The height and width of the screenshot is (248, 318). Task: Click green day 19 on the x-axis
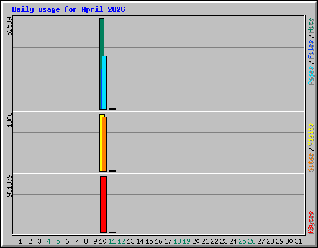point(186,241)
